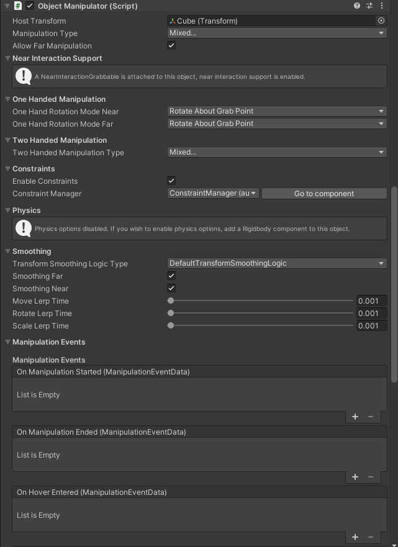Click the Go to component button

pos(324,193)
